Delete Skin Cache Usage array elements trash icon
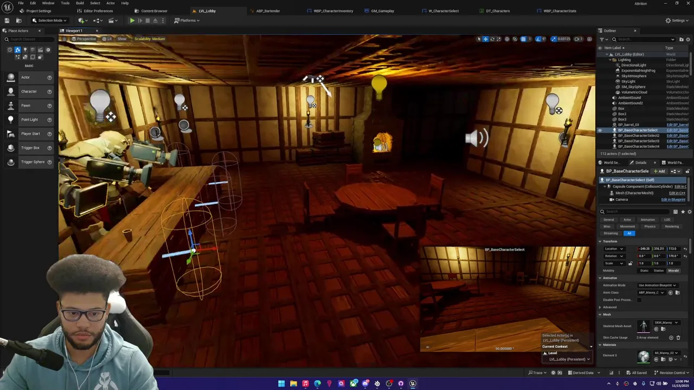This screenshot has height=390, width=694. tap(678, 337)
